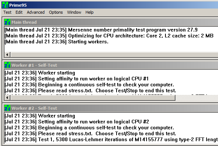Click 'Worker starting' line in Worker #2
218x146 pixels.
coord(40,116)
